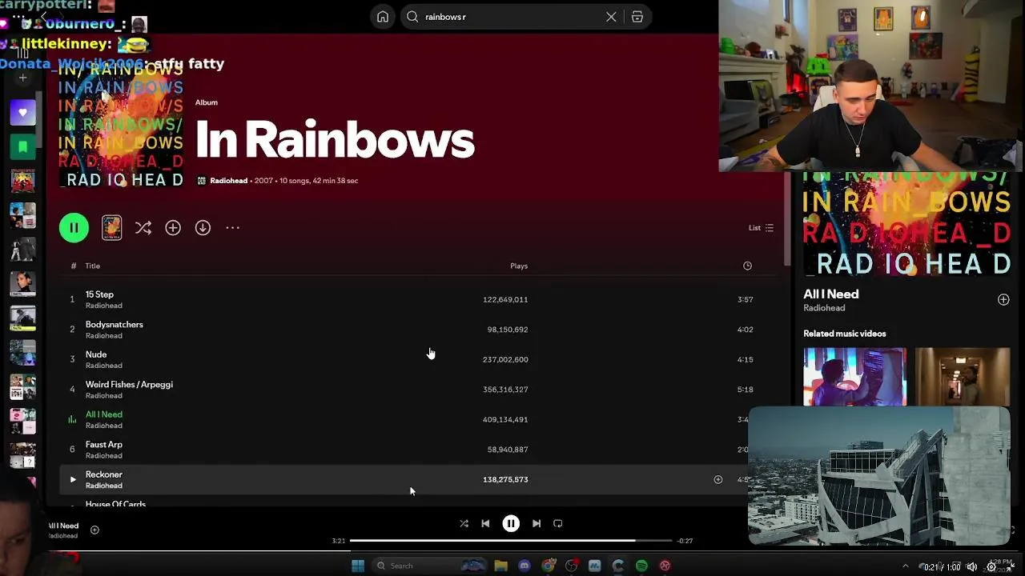Viewport: 1025px width, 576px height.
Task: Enable shuffle for In Rainbows album
Action: pyautogui.click(x=143, y=228)
